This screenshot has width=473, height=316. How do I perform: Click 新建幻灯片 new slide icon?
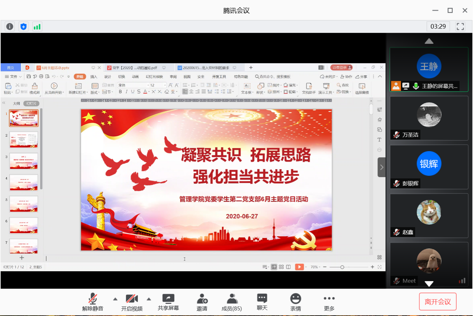(x=78, y=86)
